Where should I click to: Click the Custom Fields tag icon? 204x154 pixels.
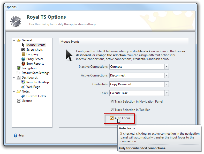23,96
